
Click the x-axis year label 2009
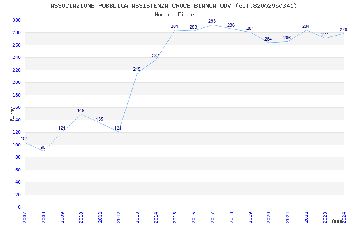tap(62, 218)
